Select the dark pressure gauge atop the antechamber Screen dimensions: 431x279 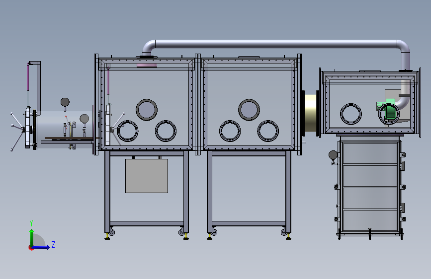click(65, 102)
